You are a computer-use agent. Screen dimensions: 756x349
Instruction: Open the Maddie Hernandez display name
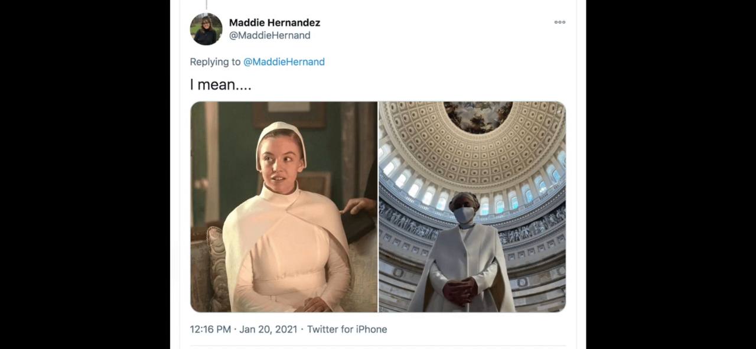[275, 22]
